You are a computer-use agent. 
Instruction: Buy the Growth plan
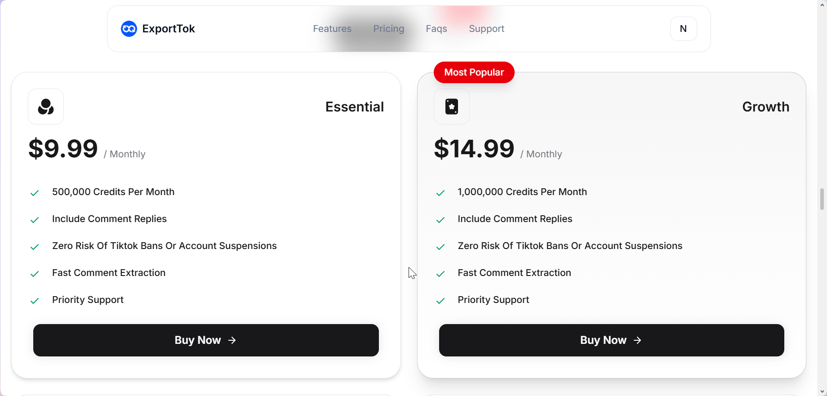(611, 340)
